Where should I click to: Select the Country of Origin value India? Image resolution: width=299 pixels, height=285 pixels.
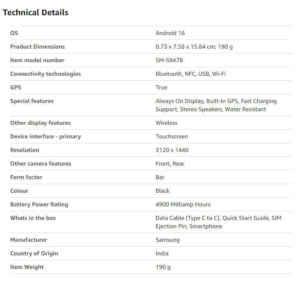coord(162,253)
